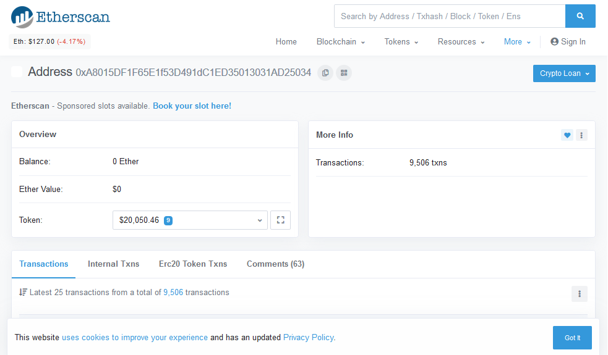The width and height of the screenshot is (608, 355).
Task: Open More Info three-dot options
Action: 581,135
